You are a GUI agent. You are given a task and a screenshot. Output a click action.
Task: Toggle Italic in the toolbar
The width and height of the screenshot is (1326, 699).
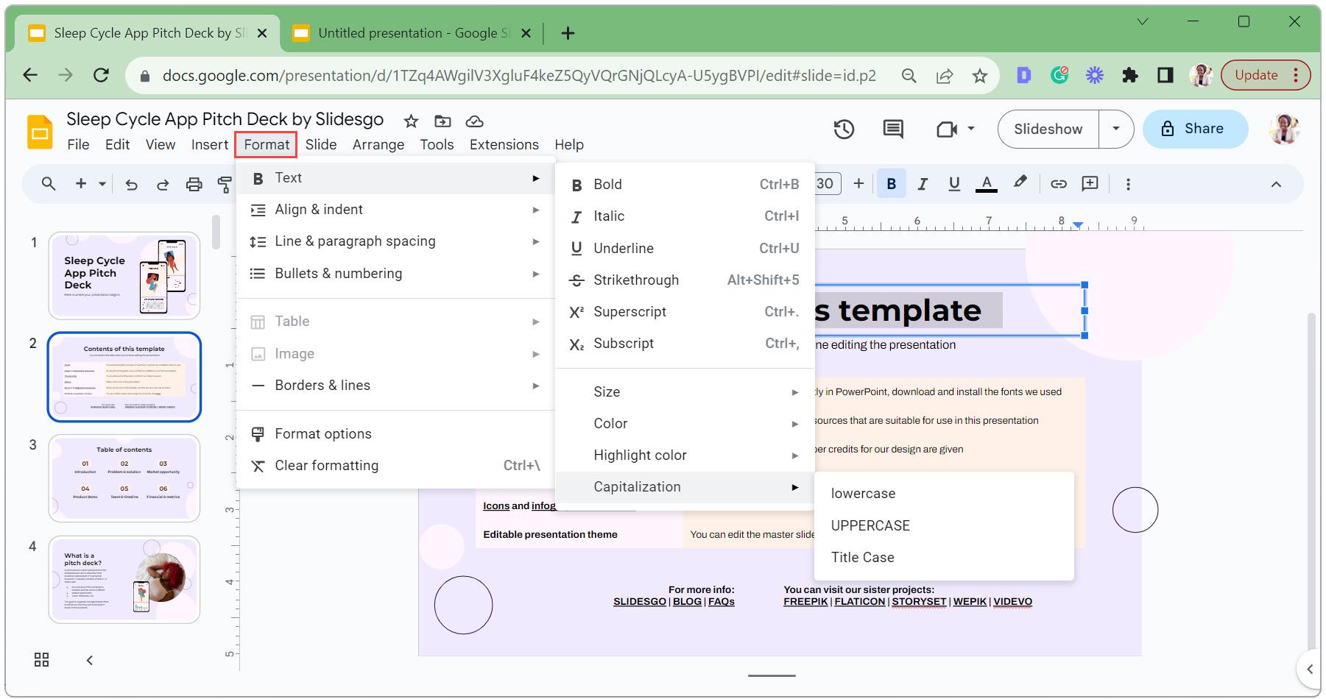[x=923, y=184]
